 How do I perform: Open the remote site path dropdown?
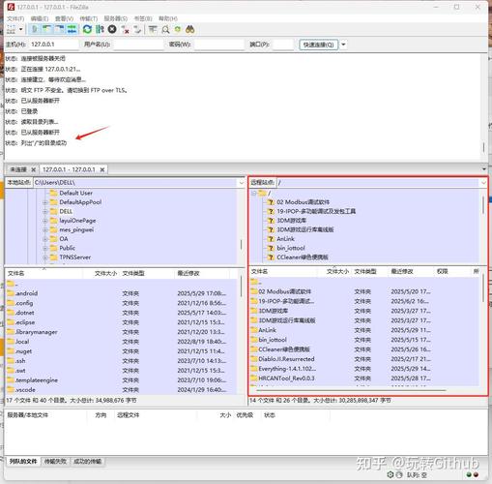[x=483, y=183]
